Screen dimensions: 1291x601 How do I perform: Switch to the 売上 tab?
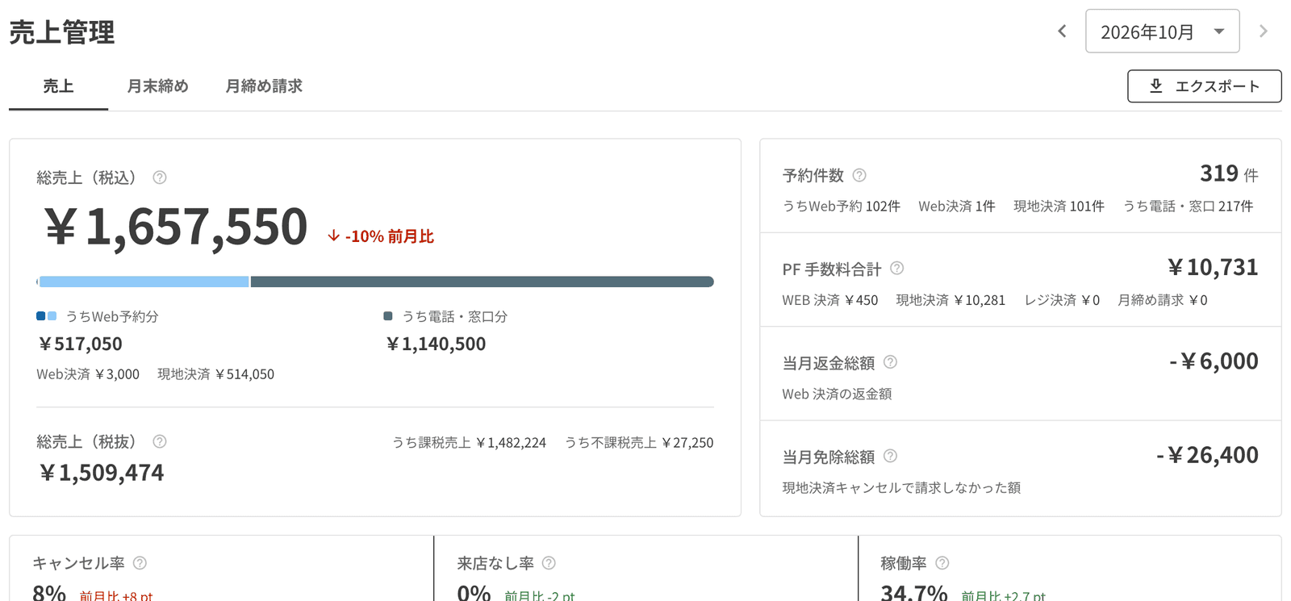pyautogui.click(x=58, y=86)
